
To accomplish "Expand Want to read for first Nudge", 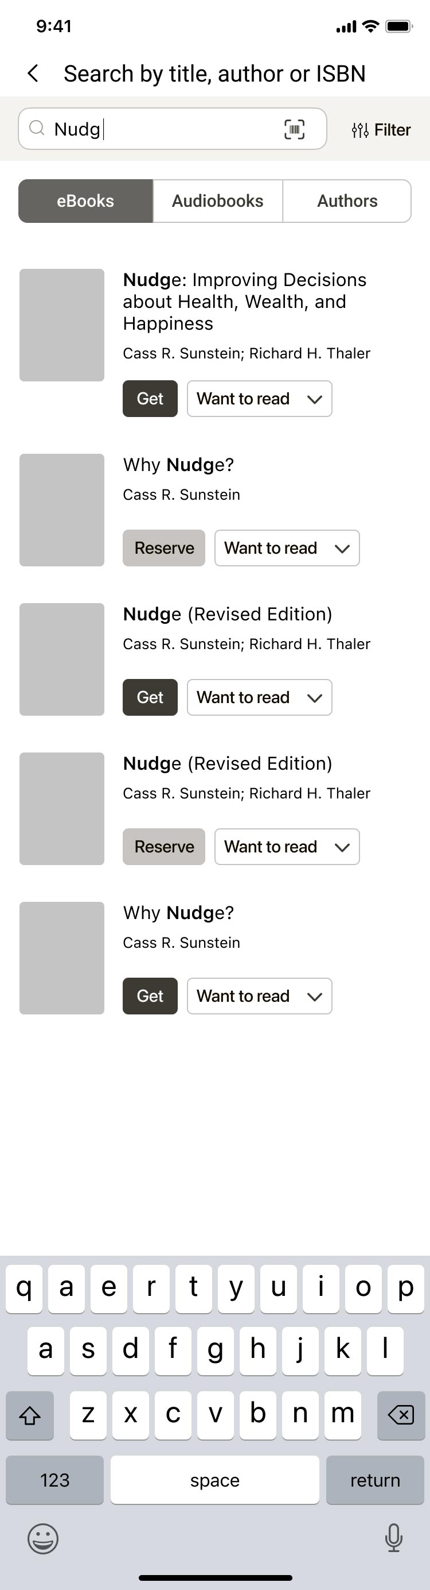I will tap(259, 399).
